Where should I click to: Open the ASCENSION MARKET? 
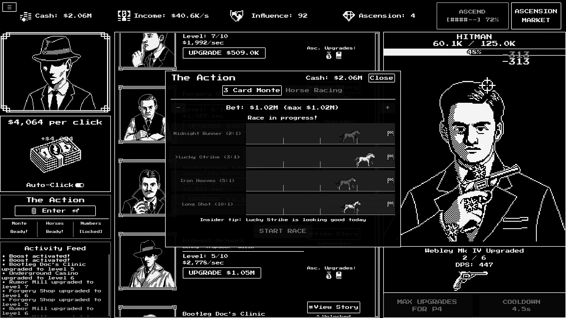tap(536, 16)
